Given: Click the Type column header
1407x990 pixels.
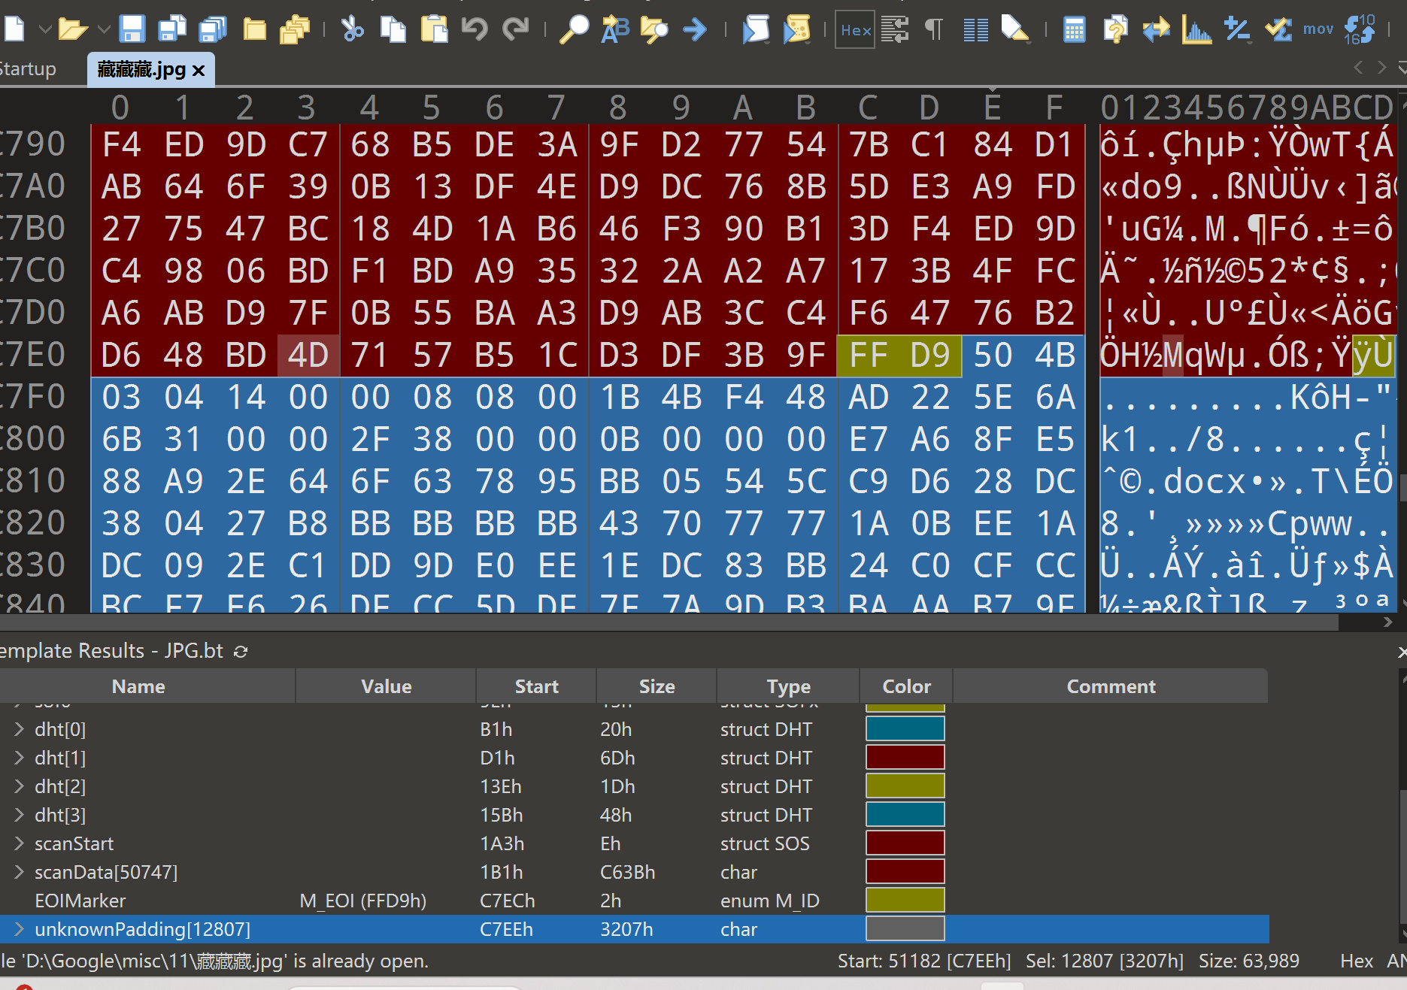Looking at the screenshot, I should click(x=789, y=686).
